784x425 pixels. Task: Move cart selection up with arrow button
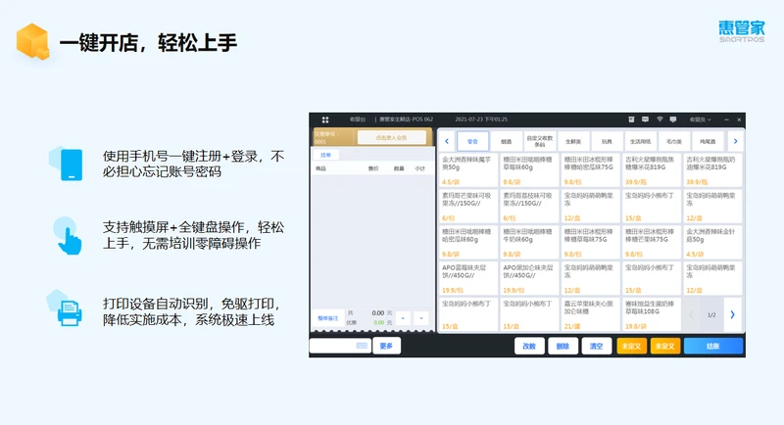404,318
